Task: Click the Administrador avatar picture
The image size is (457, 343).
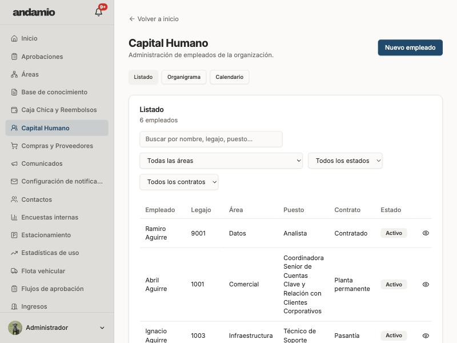Action: (x=15, y=328)
